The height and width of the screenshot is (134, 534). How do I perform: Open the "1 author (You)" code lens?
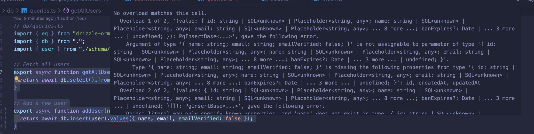72,18
